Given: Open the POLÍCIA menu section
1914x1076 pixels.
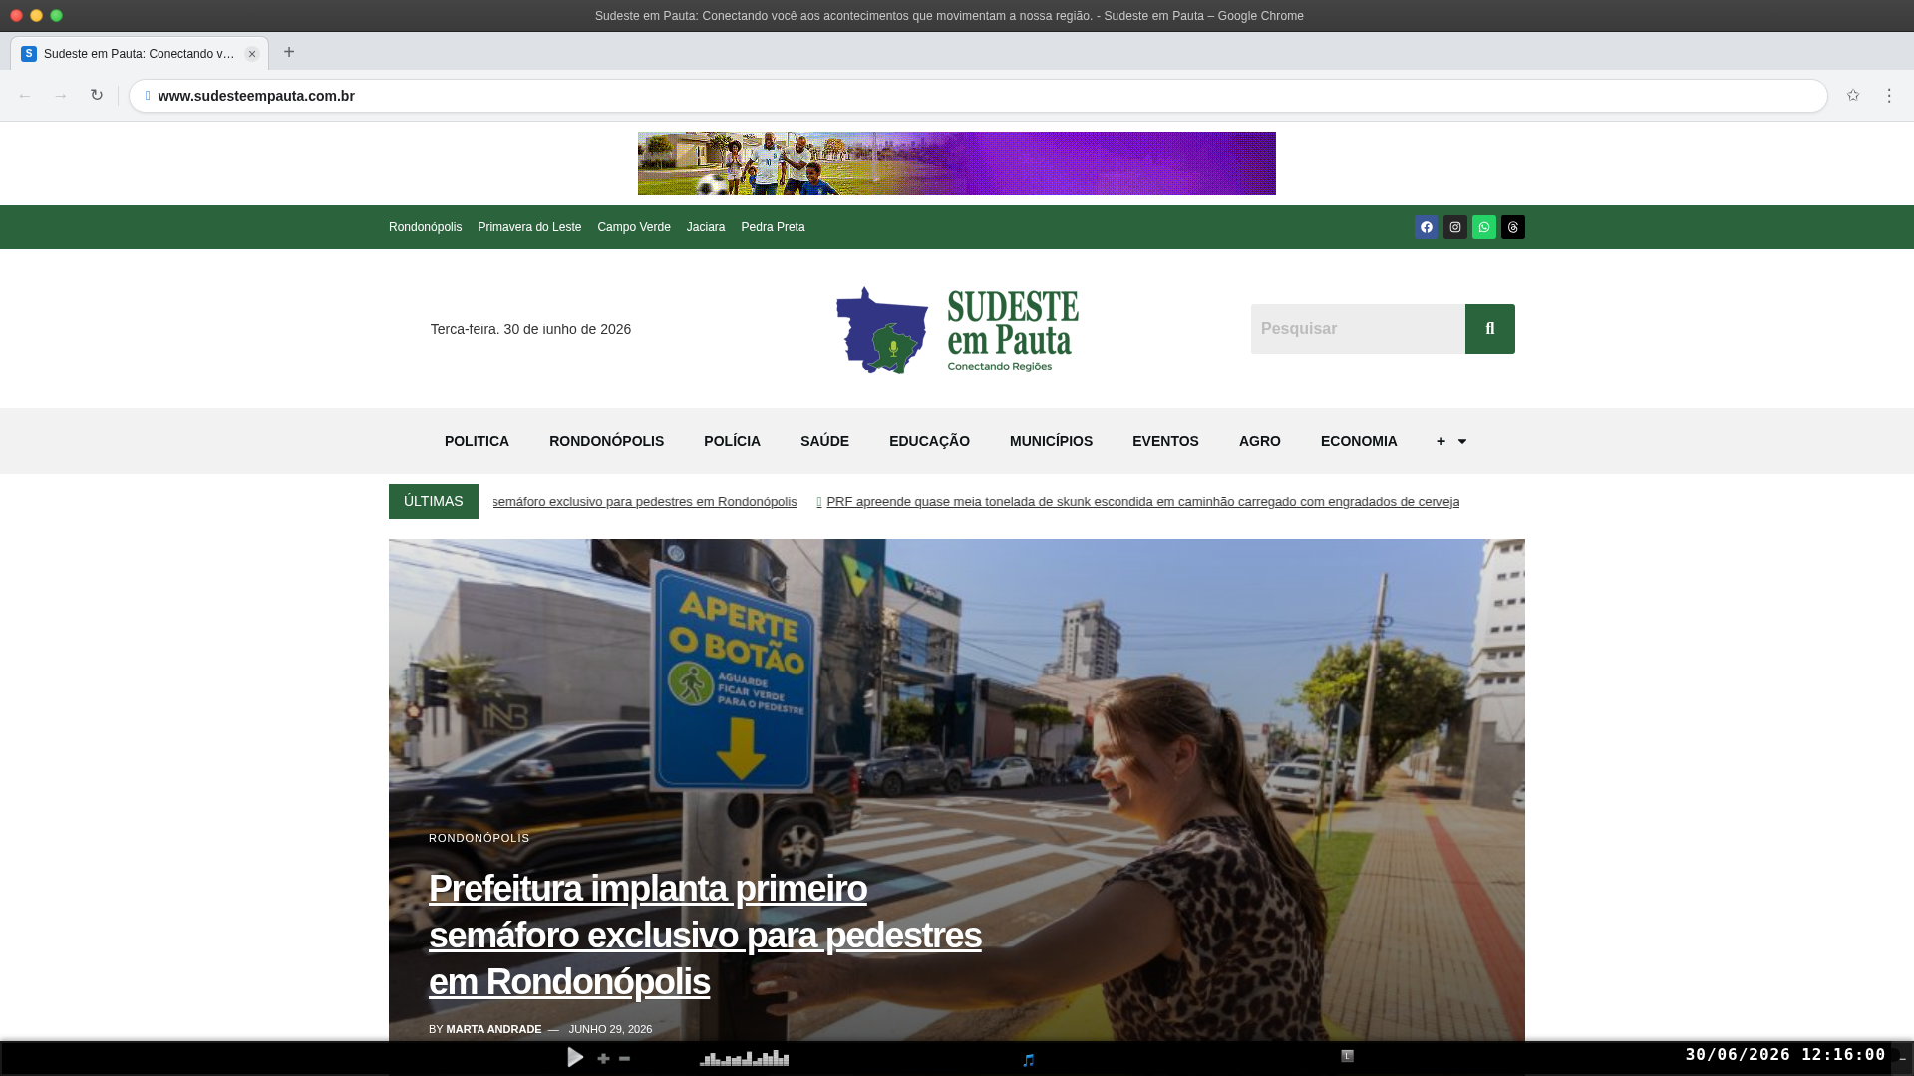Looking at the screenshot, I should [732, 441].
